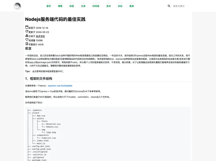Click the category icon beside 分类于

tap(27, 36)
